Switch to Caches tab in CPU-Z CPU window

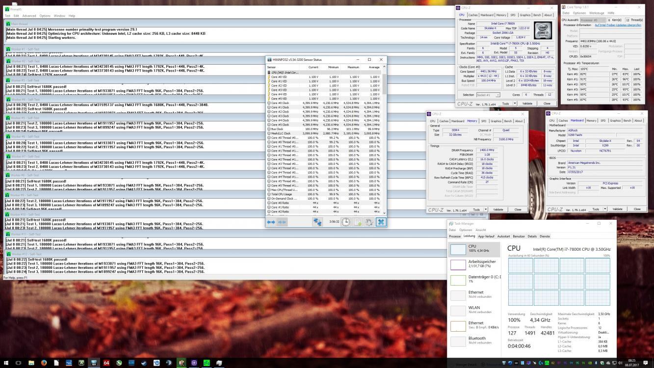[x=473, y=15]
